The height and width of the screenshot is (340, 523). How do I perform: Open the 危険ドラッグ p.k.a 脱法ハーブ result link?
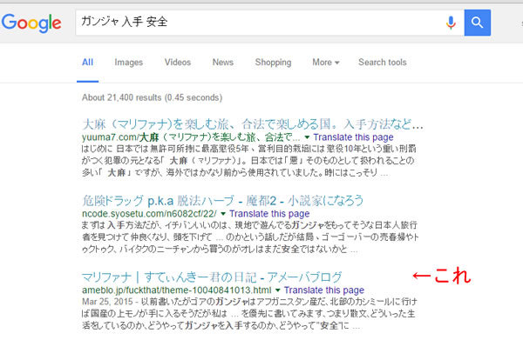(x=222, y=201)
